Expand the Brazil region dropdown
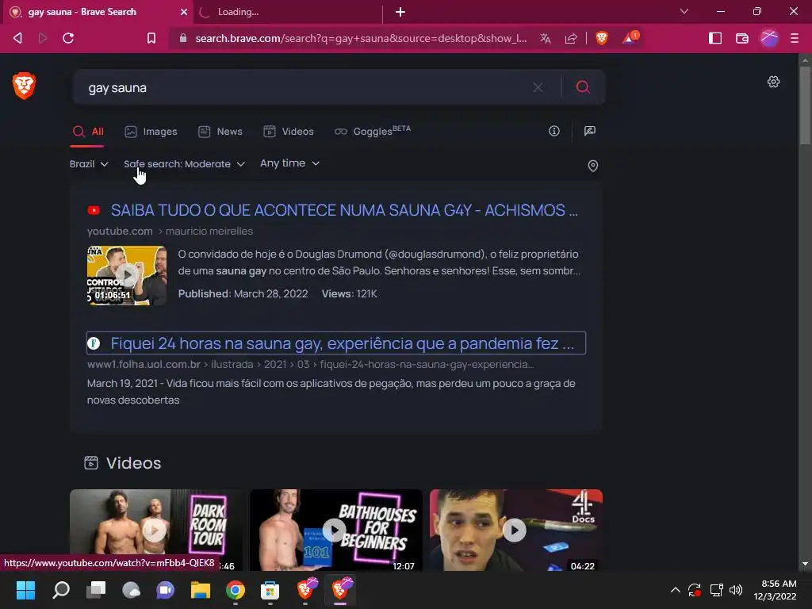 pyautogui.click(x=89, y=164)
